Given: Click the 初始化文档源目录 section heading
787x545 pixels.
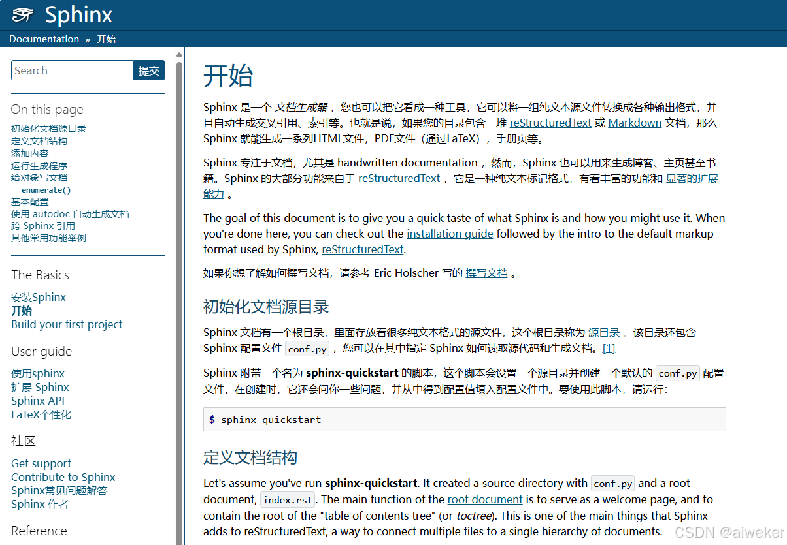Looking at the screenshot, I should 266,307.
